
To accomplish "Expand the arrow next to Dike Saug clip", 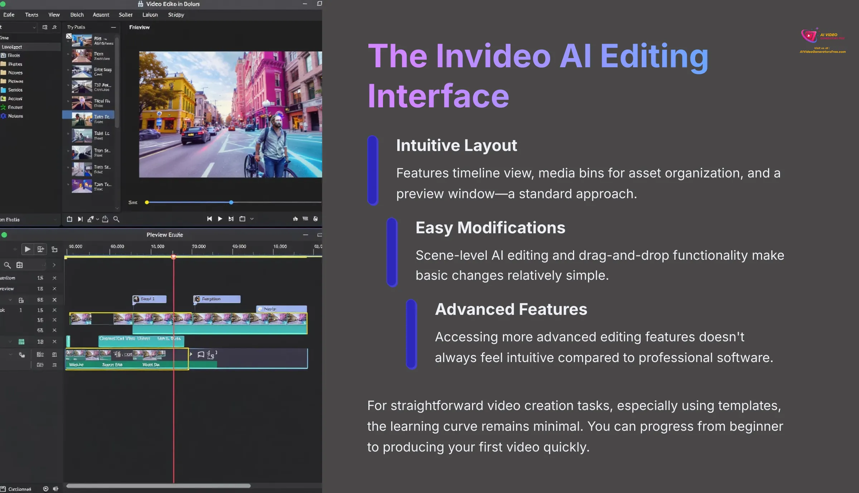I will click(x=68, y=70).
